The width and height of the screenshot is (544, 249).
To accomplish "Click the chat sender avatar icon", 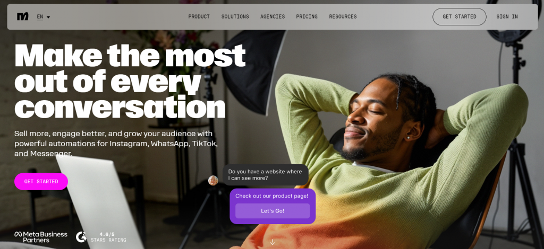I will coord(213,180).
